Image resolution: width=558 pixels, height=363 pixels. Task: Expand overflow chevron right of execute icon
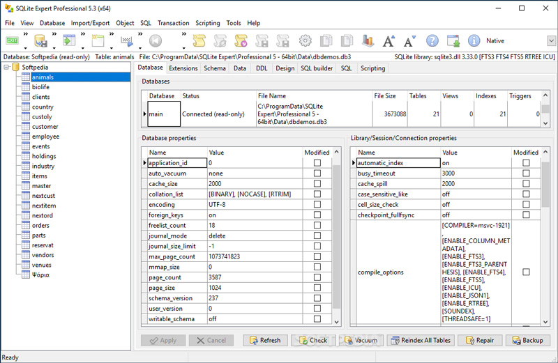coord(140,34)
